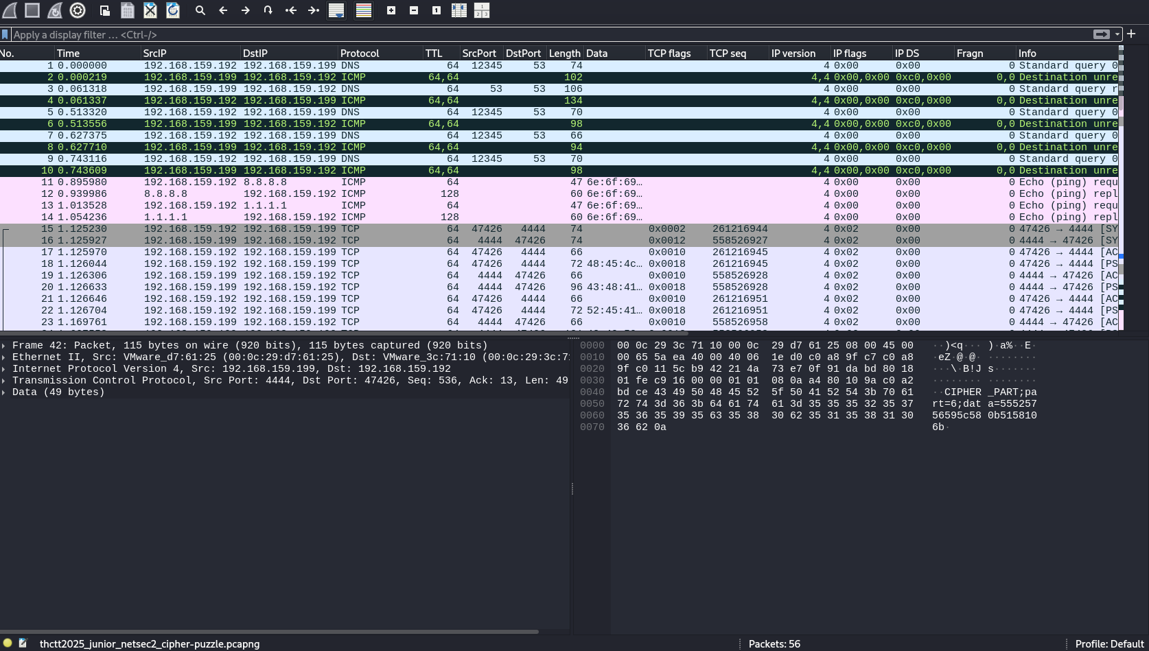Image resolution: width=1149 pixels, height=651 pixels.
Task: Click packet list vertical scrollbar
Action: pyautogui.click(x=1122, y=189)
